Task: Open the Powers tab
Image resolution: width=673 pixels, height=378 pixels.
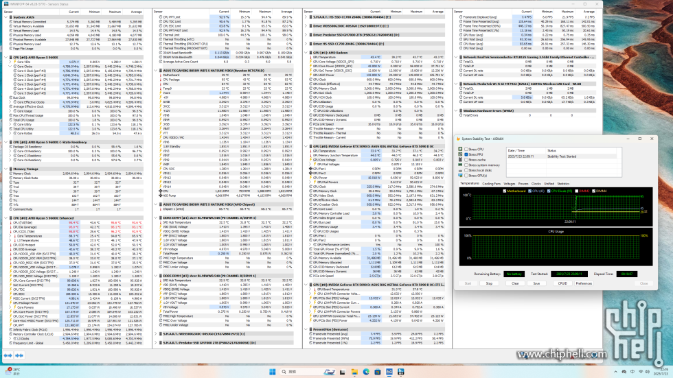Action: 523,183
